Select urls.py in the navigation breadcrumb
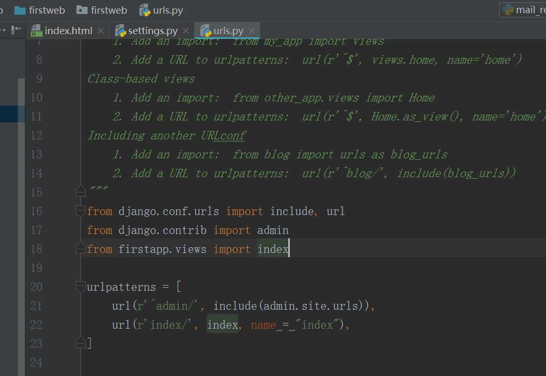This screenshot has height=376, width=546. 168,10
